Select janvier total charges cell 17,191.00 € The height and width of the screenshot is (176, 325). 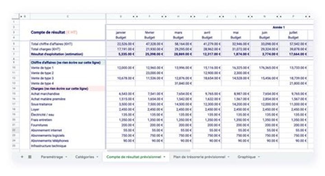point(121,49)
